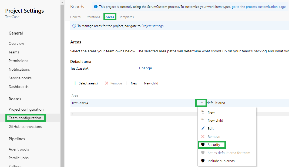Viewport: 289px width, 167px height.
Task: Click the New item icon in context menu
Action: (x=203, y=113)
